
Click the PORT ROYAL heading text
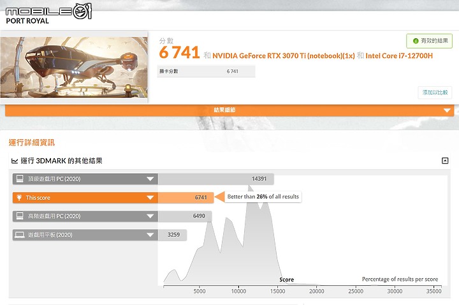(x=27, y=21)
